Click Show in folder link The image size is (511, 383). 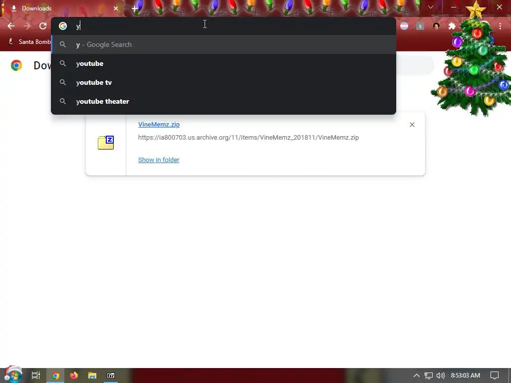tap(159, 160)
